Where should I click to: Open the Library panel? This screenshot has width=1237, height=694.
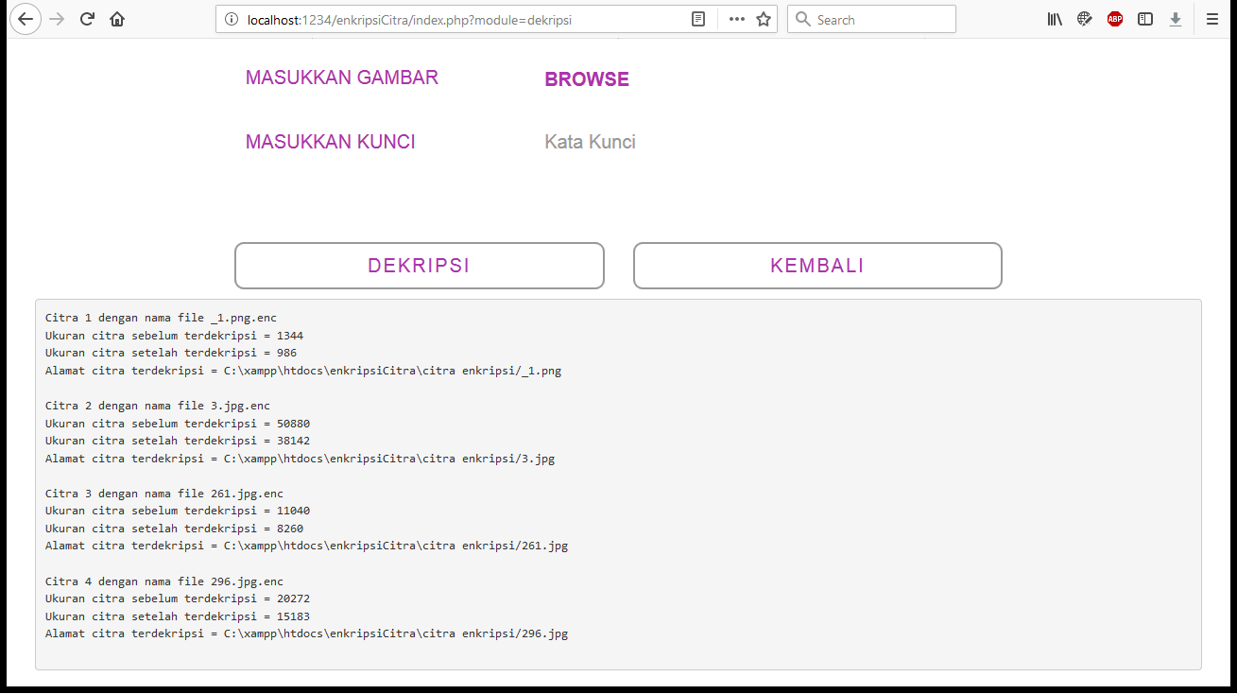click(1055, 19)
